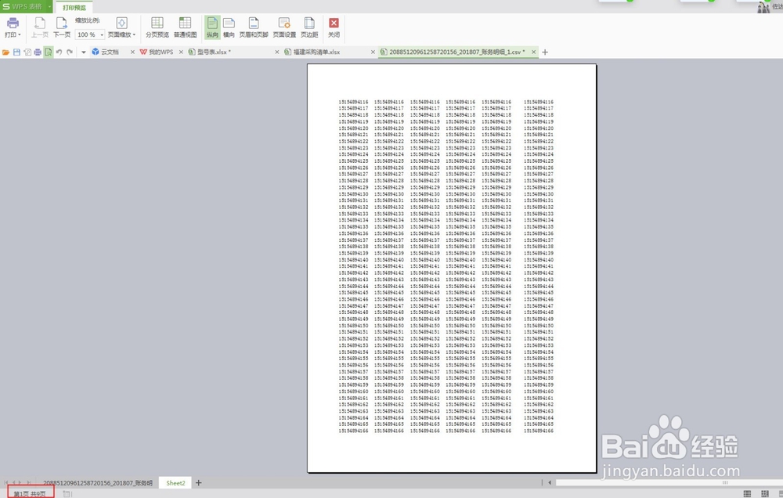Add a new document tab with plus
The width and height of the screenshot is (783, 498).
point(545,52)
